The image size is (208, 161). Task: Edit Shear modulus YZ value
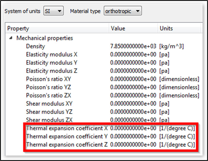(134, 112)
